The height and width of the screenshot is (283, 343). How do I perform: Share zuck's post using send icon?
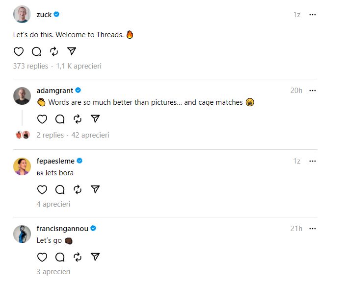[72, 51]
